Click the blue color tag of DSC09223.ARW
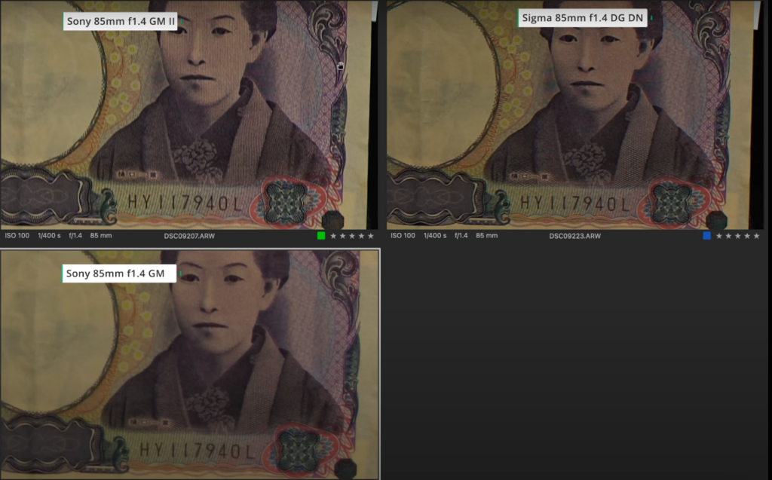This screenshot has width=772, height=480. (707, 236)
